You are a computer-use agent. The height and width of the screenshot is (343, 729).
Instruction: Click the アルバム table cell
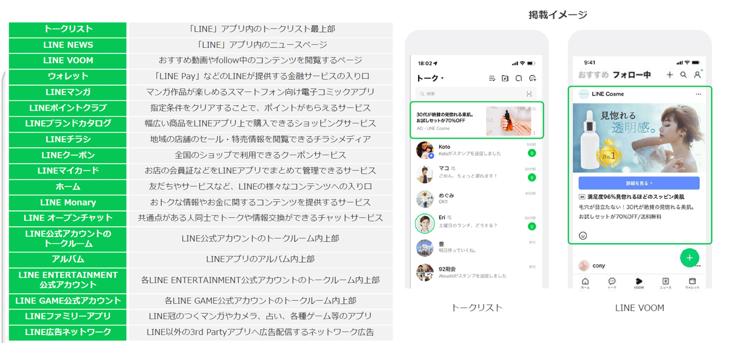68,259
